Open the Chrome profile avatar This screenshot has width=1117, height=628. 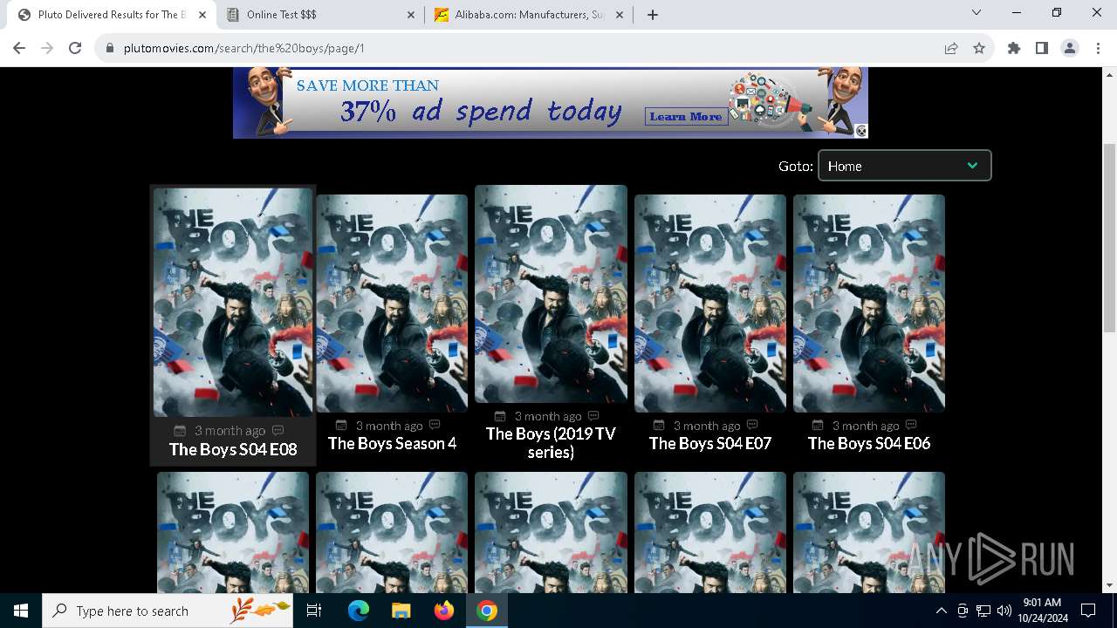[1070, 48]
